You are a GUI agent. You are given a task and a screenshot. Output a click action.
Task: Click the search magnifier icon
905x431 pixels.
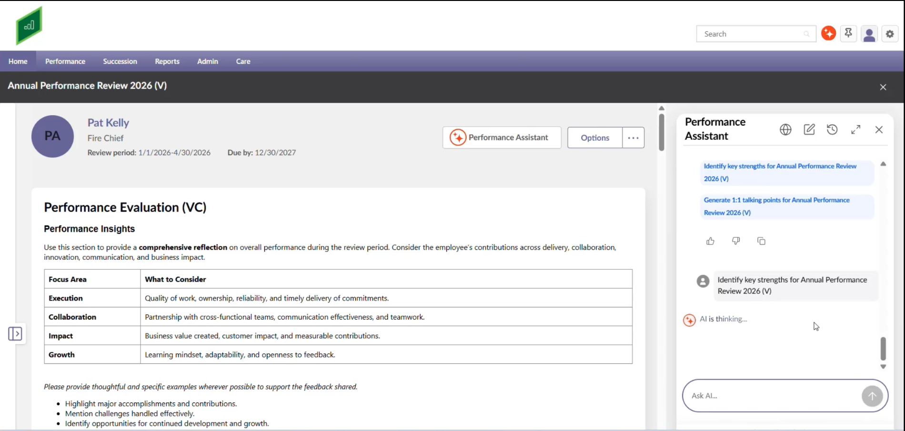coord(806,34)
